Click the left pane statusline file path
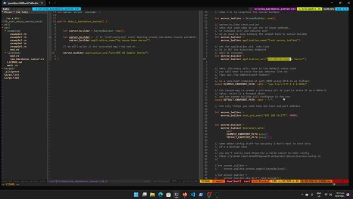The width and height of the screenshot is (353, 199). click(78, 181)
